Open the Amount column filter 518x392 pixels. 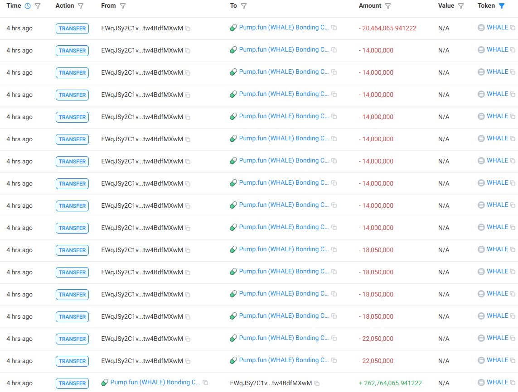tap(387, 6)
